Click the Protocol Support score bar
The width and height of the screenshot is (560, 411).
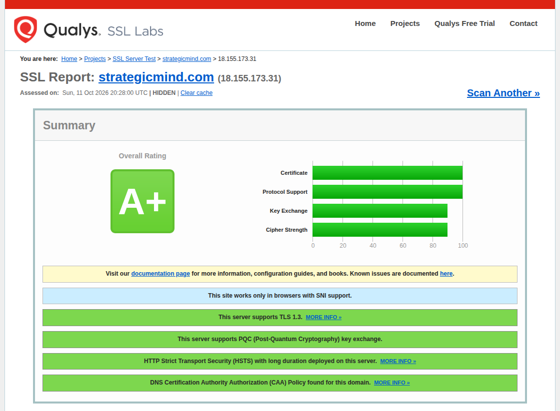(387, 192)
